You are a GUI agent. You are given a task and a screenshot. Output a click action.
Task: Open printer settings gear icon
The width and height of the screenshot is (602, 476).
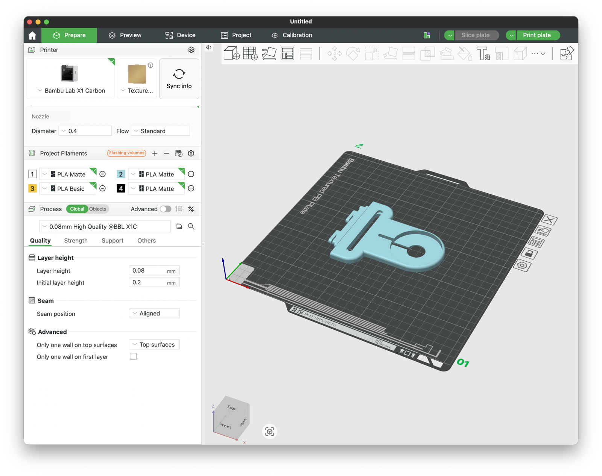point(191,50)
